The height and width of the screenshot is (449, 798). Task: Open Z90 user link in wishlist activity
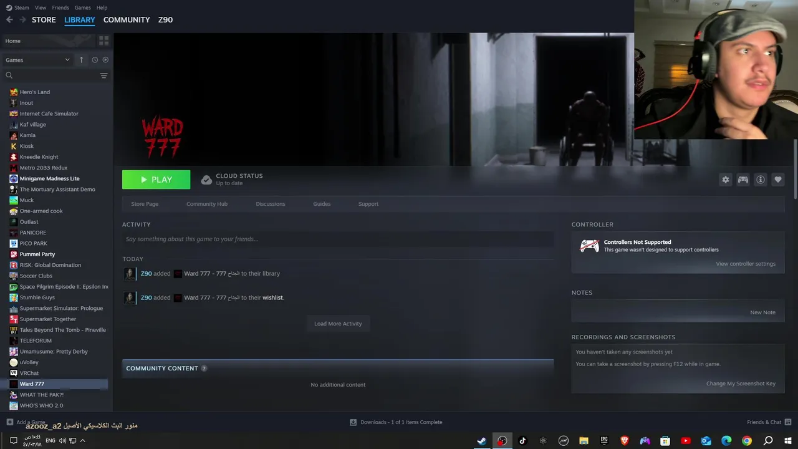tap(146, 297)
